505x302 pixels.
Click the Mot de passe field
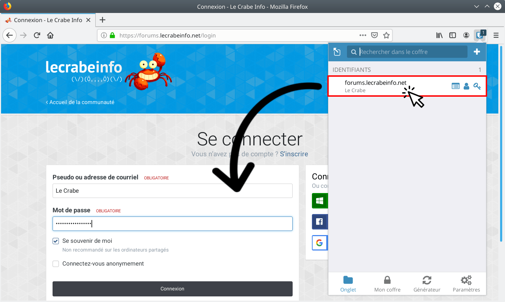pyautogui.click(x=172, y=224)
